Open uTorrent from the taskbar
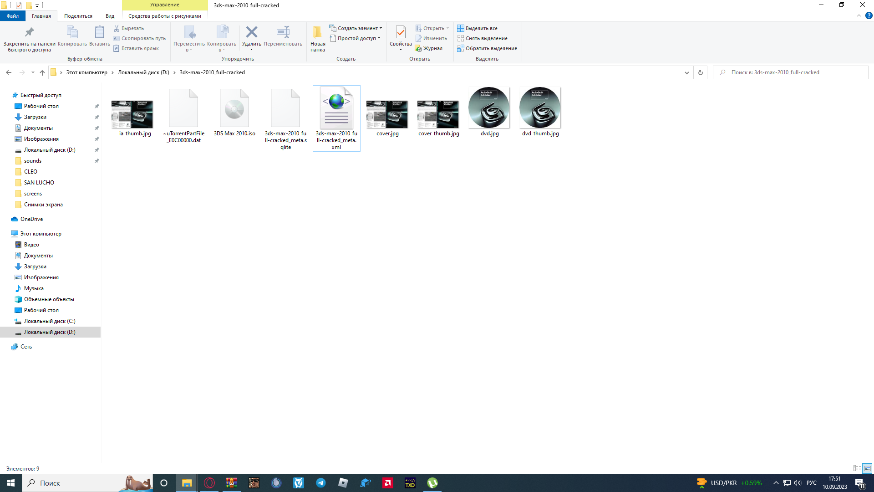Viewport: 874px width, 492px height. pyautogui.click(x=432, y=483)
